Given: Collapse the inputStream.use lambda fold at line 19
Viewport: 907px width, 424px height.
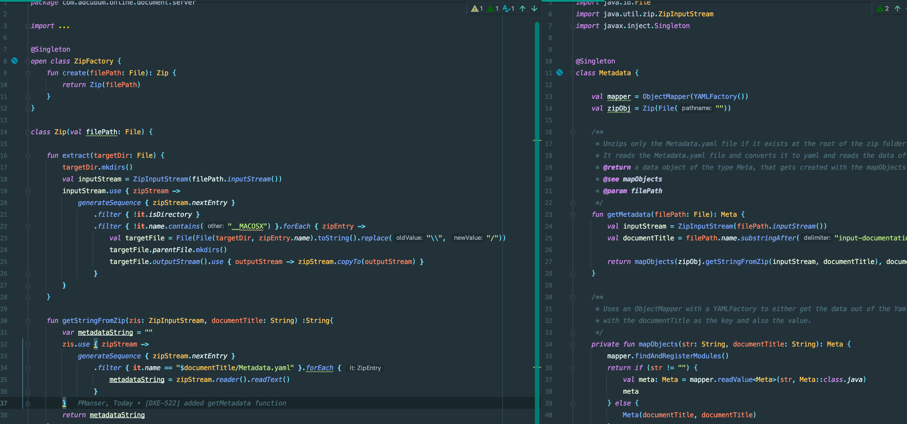Looking at the screenshot, I should [28, 191].
